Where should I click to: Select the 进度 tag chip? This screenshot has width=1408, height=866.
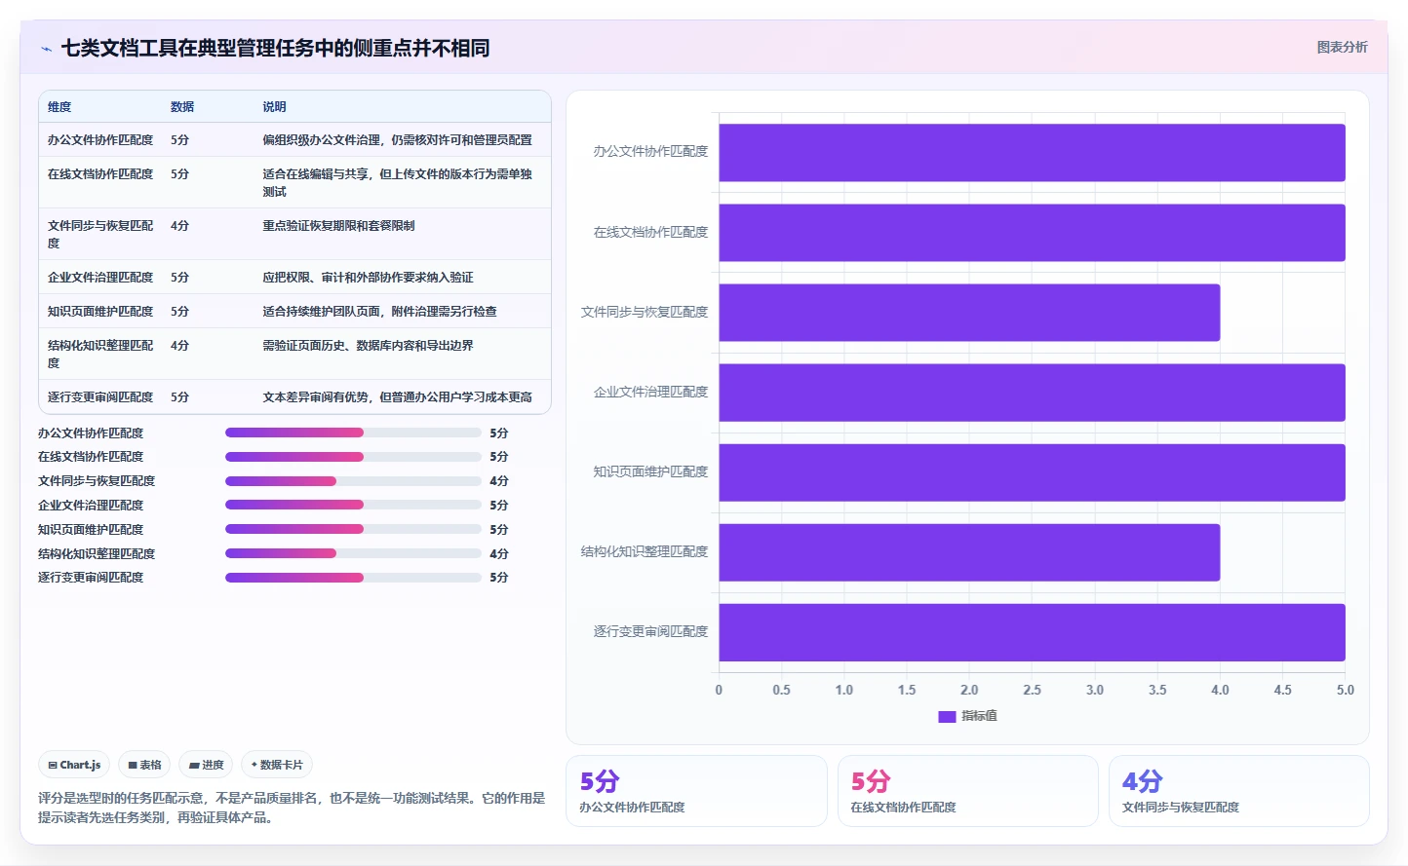(x=206, y=765)
